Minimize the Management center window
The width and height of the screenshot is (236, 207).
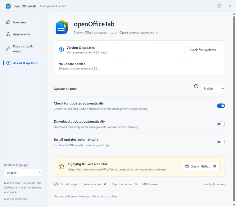coord(208,6)
